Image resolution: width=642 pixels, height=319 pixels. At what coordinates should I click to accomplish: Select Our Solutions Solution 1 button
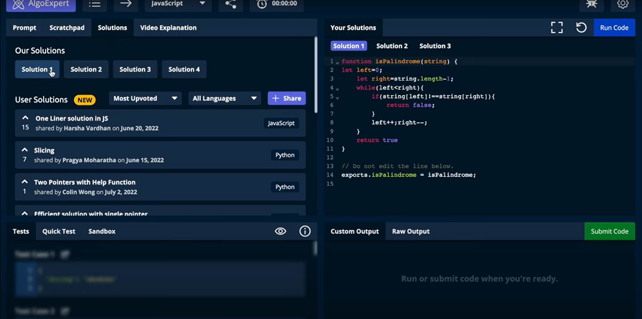click(37, 69)
